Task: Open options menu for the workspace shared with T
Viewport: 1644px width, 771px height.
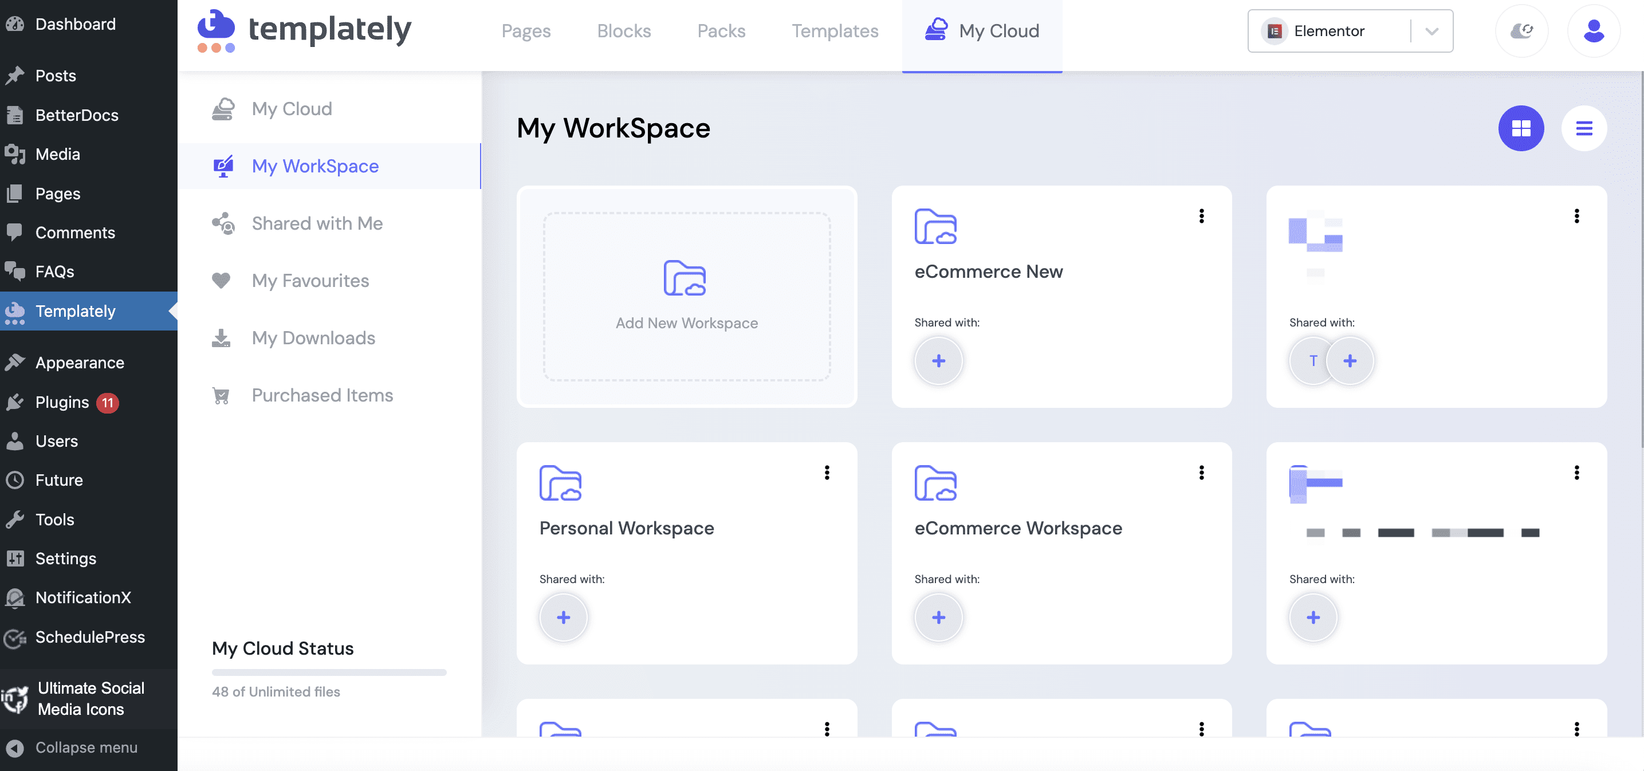Action: [x=1576, y=216]
